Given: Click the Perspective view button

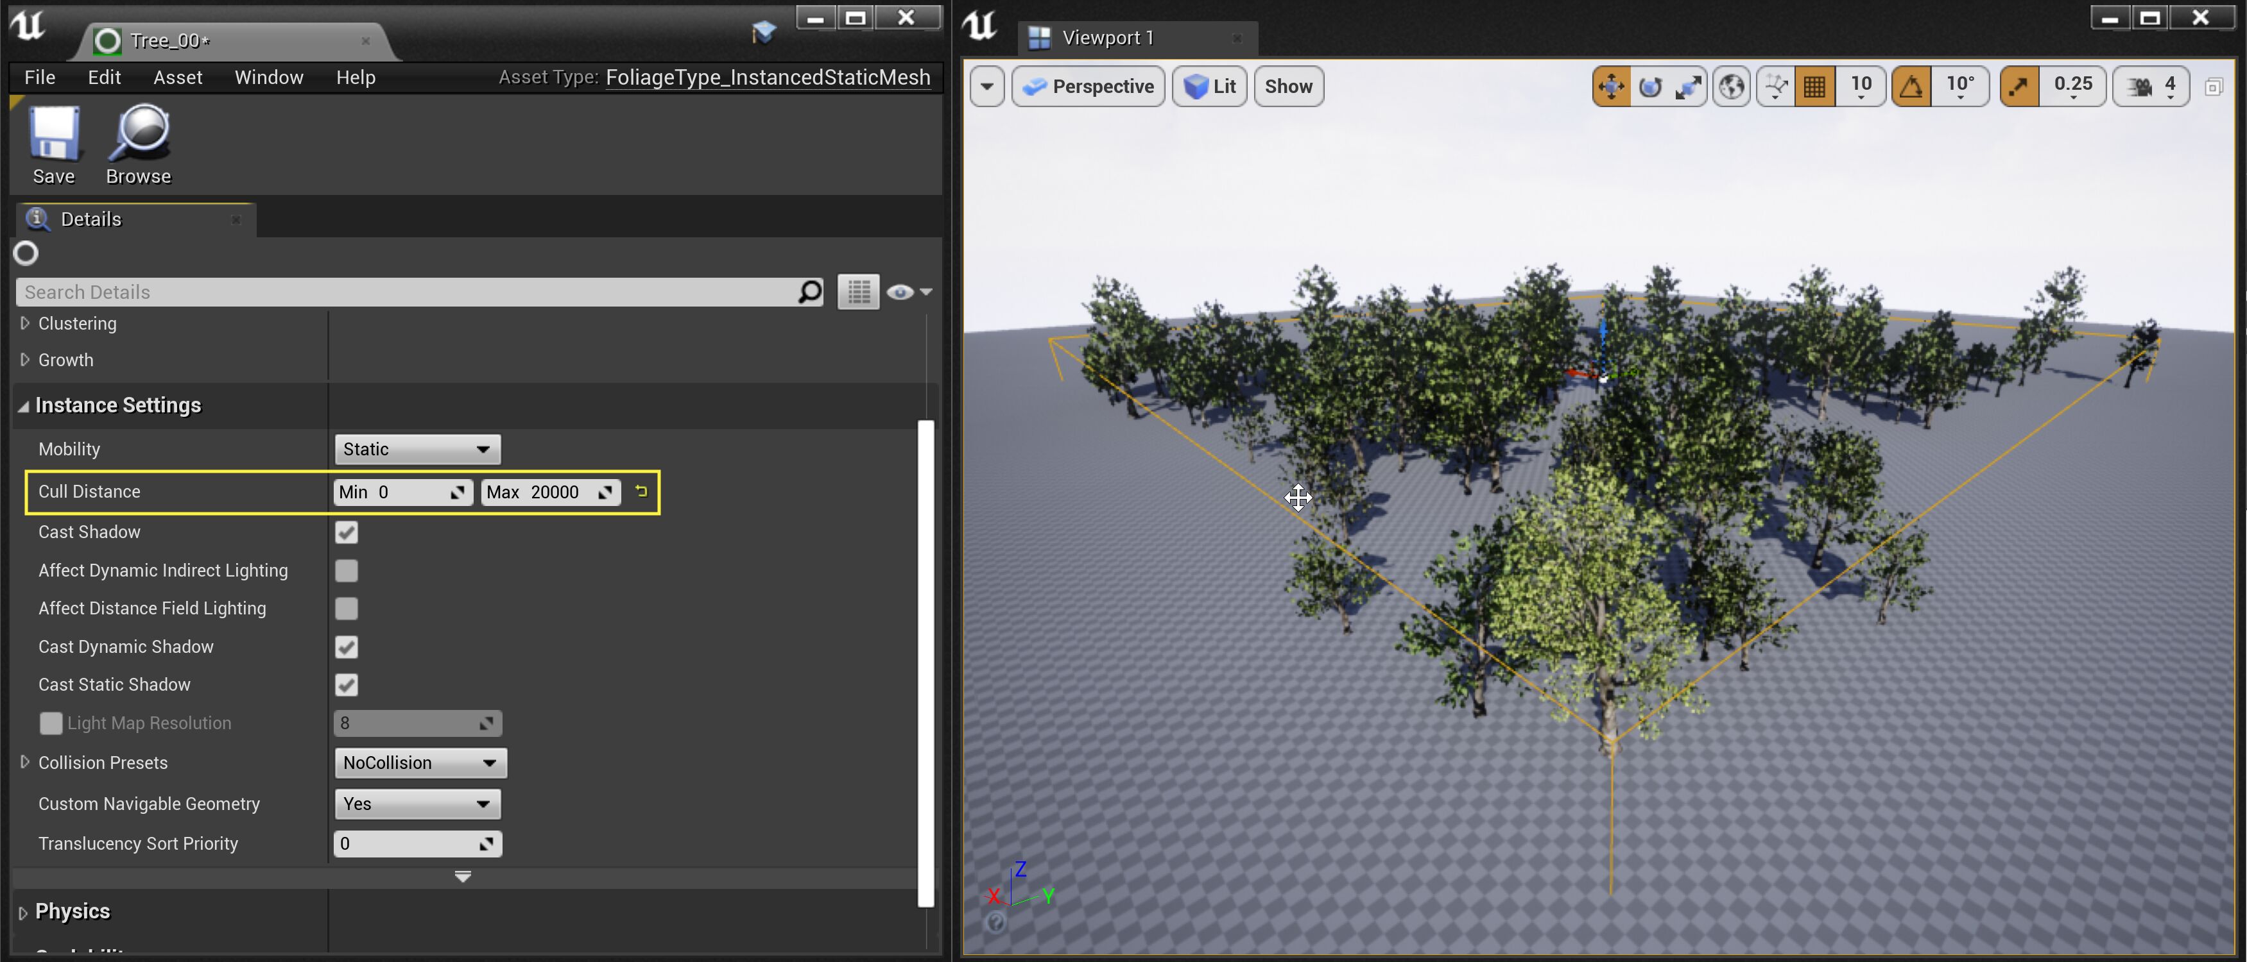Looking at the screenshot, I should tap(1088, 87).
